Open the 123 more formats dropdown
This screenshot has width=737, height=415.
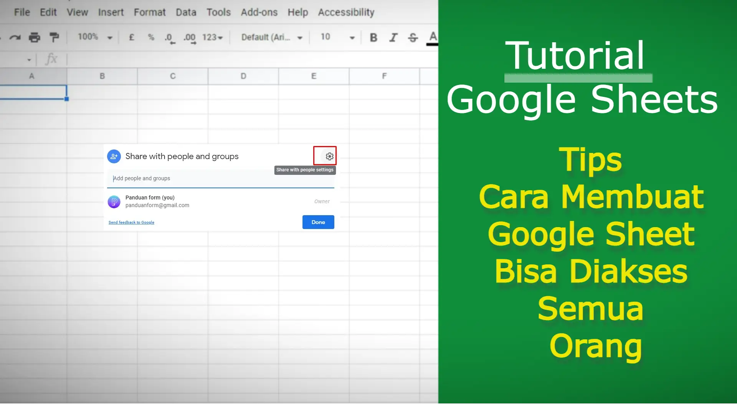point(212,37)
